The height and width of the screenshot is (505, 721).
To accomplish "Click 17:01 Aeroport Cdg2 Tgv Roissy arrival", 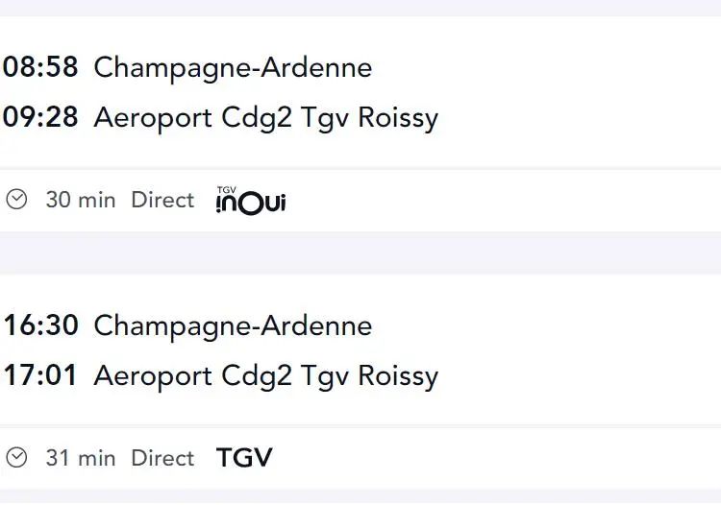I will click(220, 376).
